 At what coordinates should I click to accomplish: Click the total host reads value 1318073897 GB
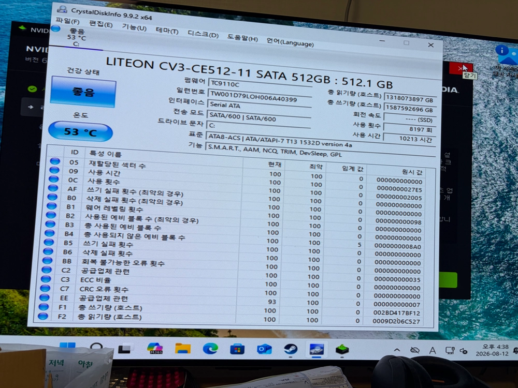[x=410, y=99]
